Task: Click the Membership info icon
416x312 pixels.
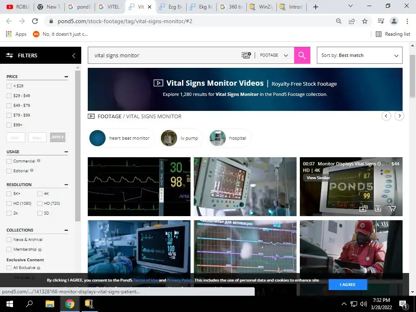Action: pyautogui.click(x=40, y=250)
